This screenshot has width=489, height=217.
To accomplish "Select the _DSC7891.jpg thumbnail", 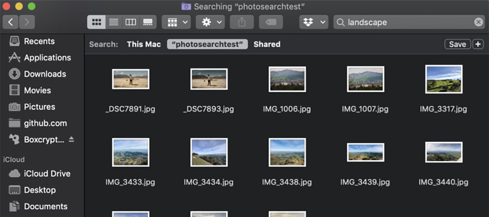I will (x=130, y=79).
